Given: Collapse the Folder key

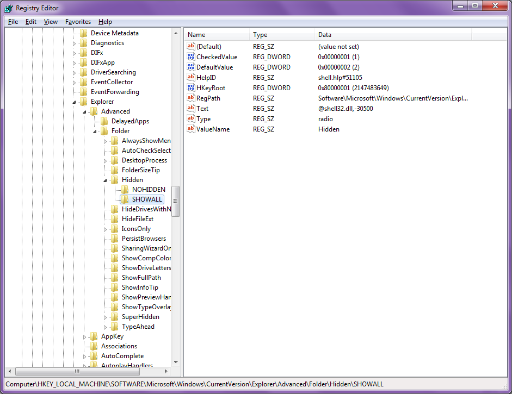Looking at the screenshot, I should pos(95,132).
